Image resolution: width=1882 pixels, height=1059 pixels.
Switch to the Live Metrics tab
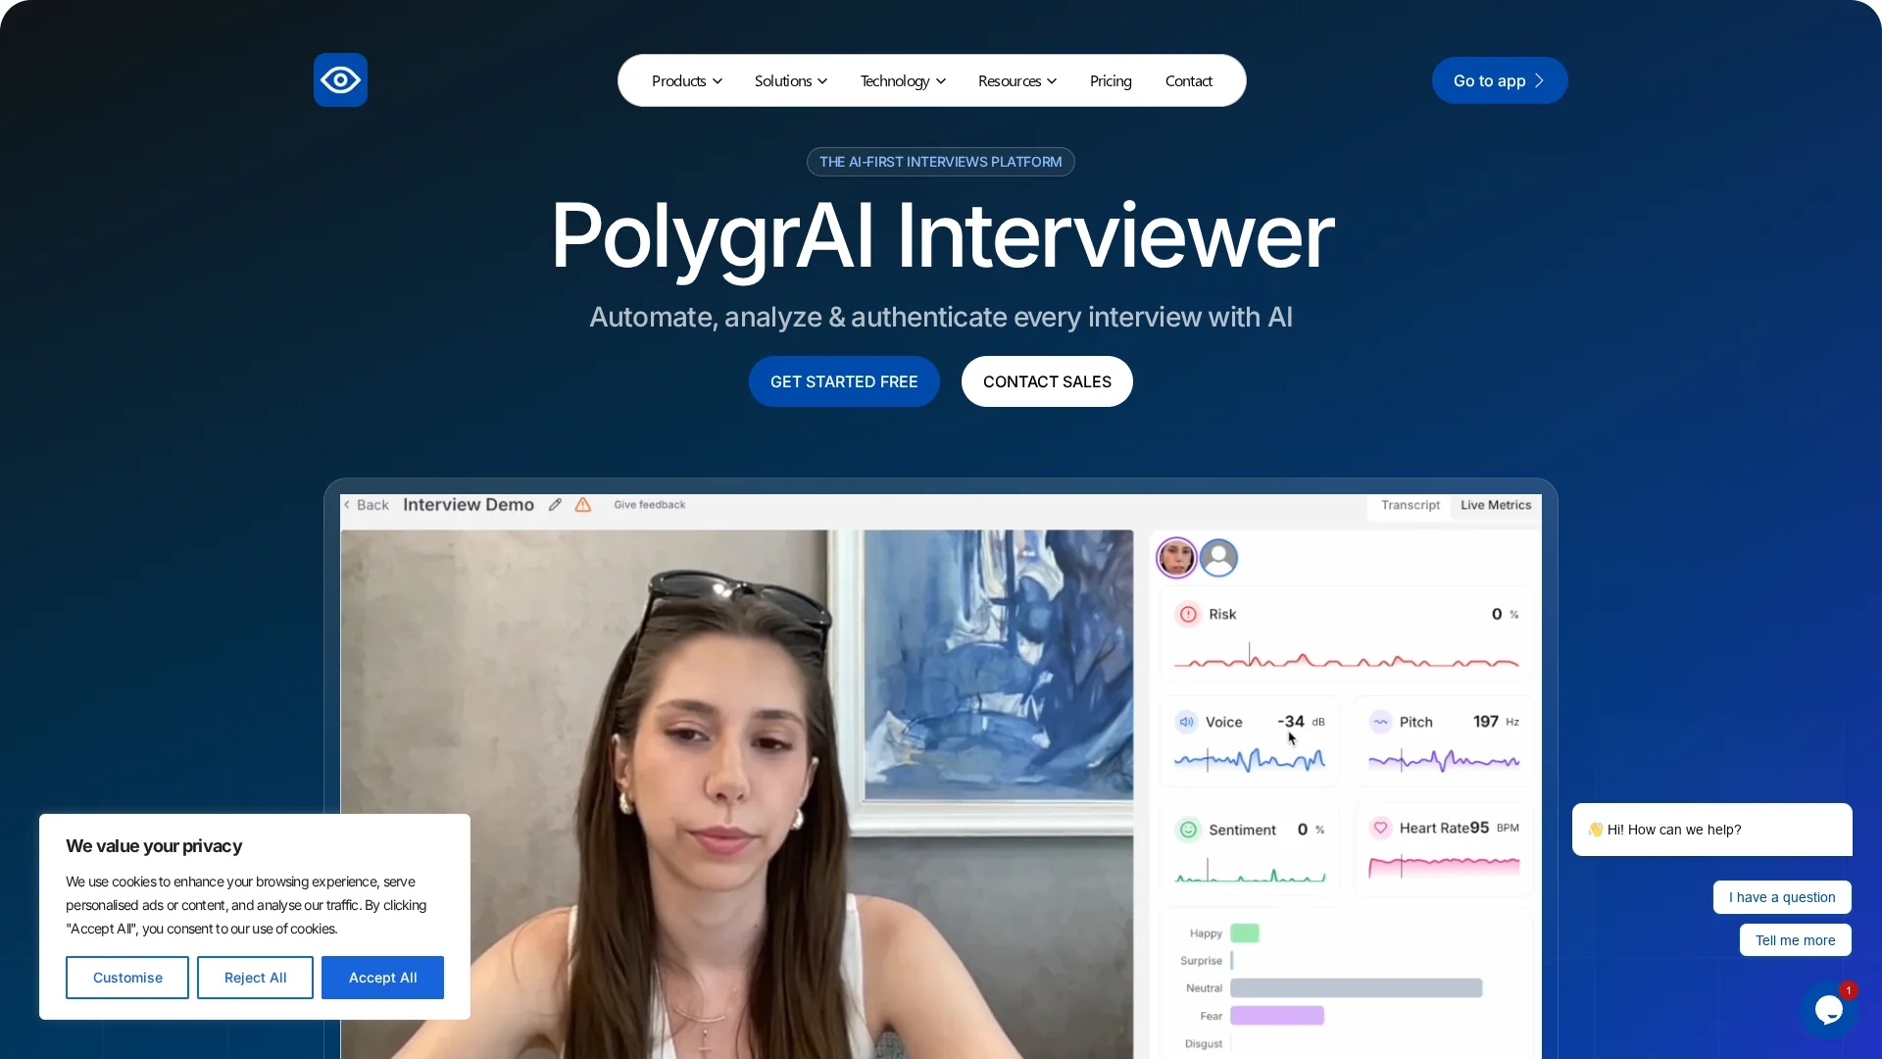(1496, 505)
